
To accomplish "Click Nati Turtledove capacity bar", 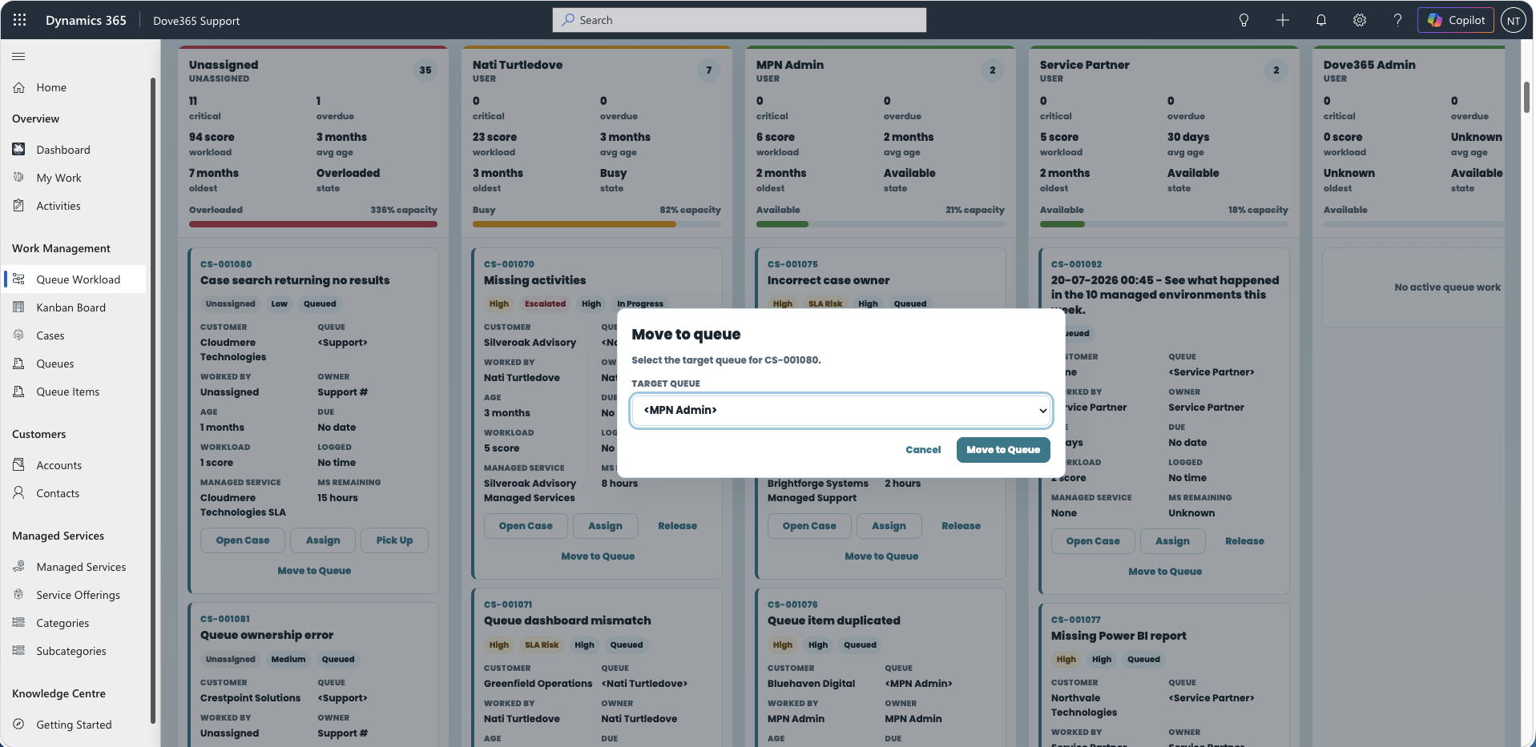I will point(597,224).
